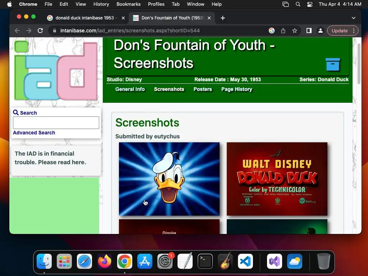This screenshot has width=368, height=276.
Task: Open the File menu
Action: [49, 4]
